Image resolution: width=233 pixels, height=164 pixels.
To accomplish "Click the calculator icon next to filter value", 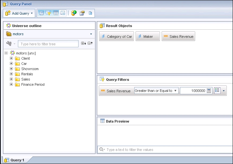I will 209,91.
